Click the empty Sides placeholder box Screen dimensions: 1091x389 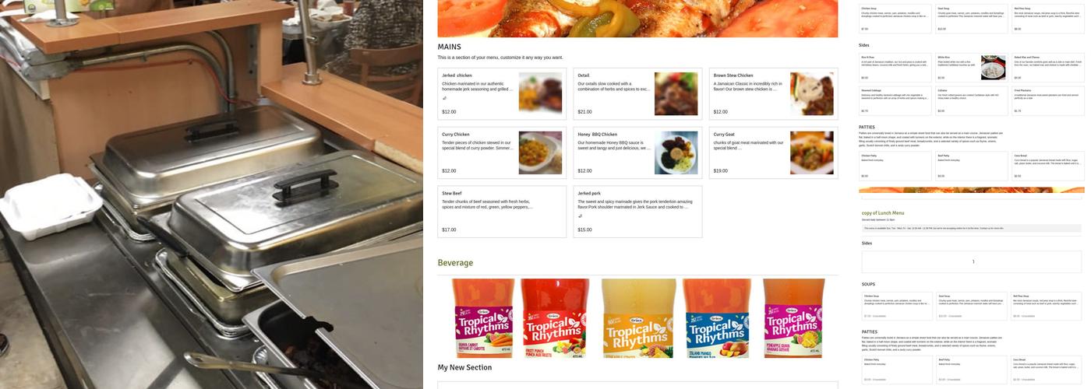click(x=972, y=261)
